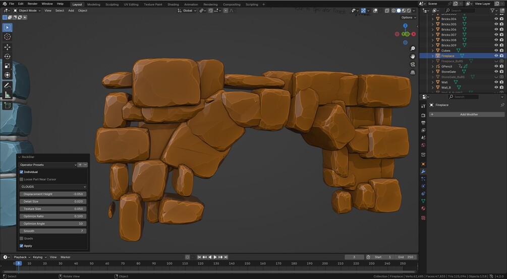This screenshot has height=279, width=507.
Task: Select the Annotate tool
Action: pos(8,86)
